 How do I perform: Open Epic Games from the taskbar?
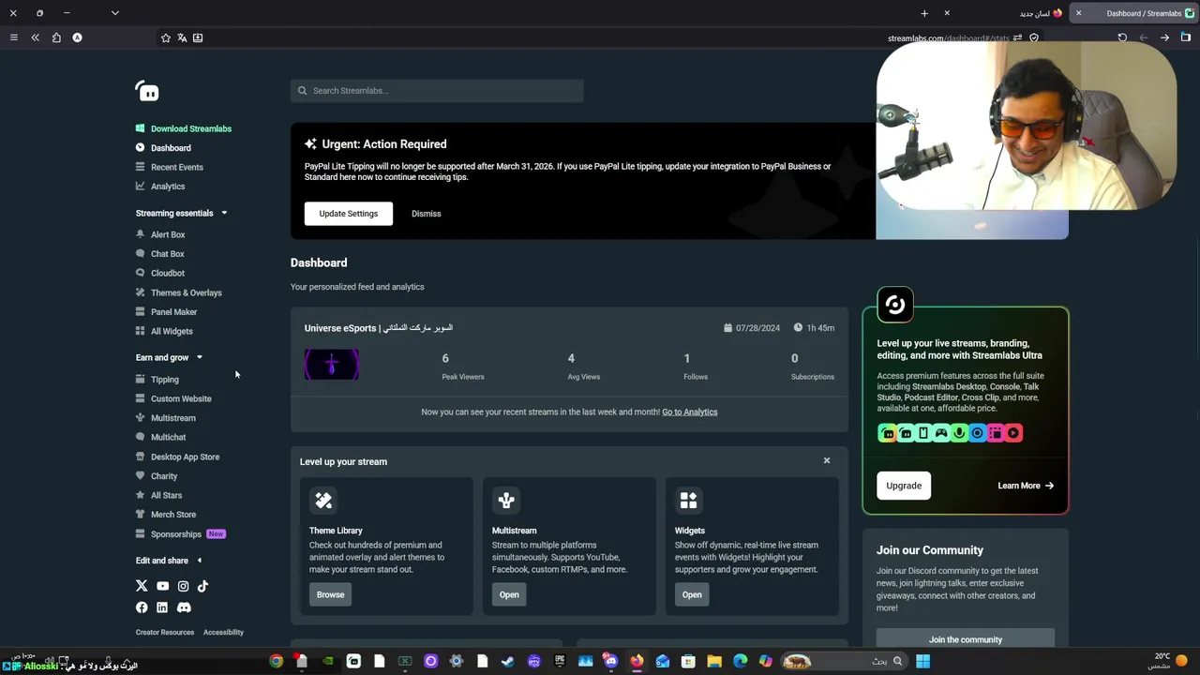coord(560,661)
